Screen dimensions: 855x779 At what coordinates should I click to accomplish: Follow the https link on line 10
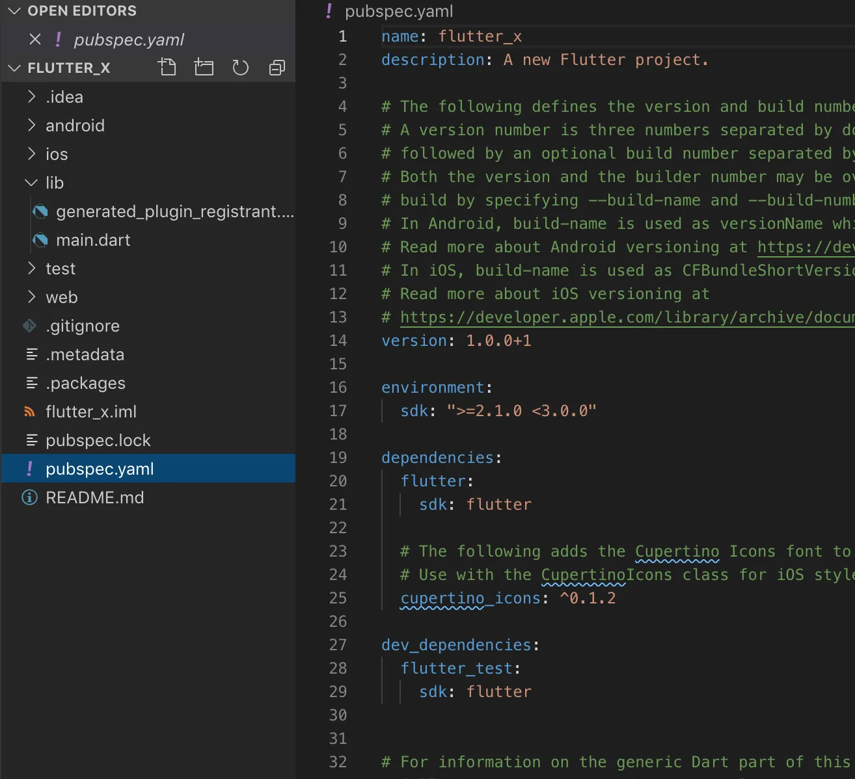point(804,247)
